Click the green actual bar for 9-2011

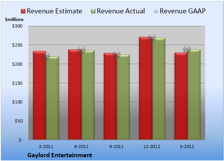pos(123,97)
